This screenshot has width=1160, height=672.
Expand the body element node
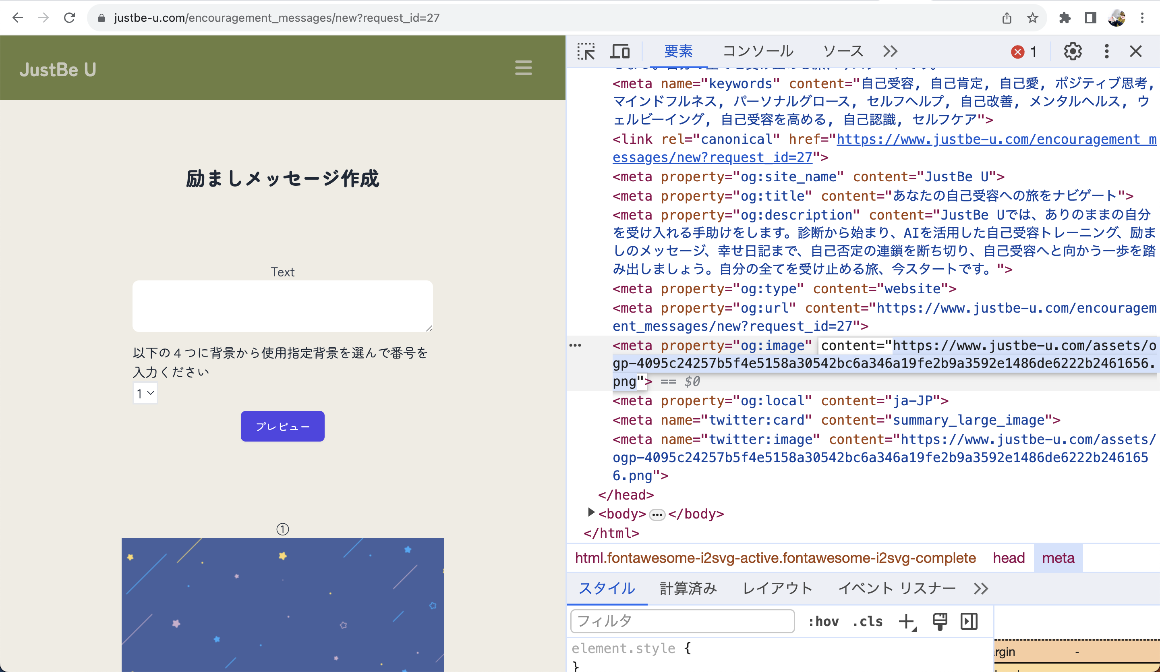591,512
